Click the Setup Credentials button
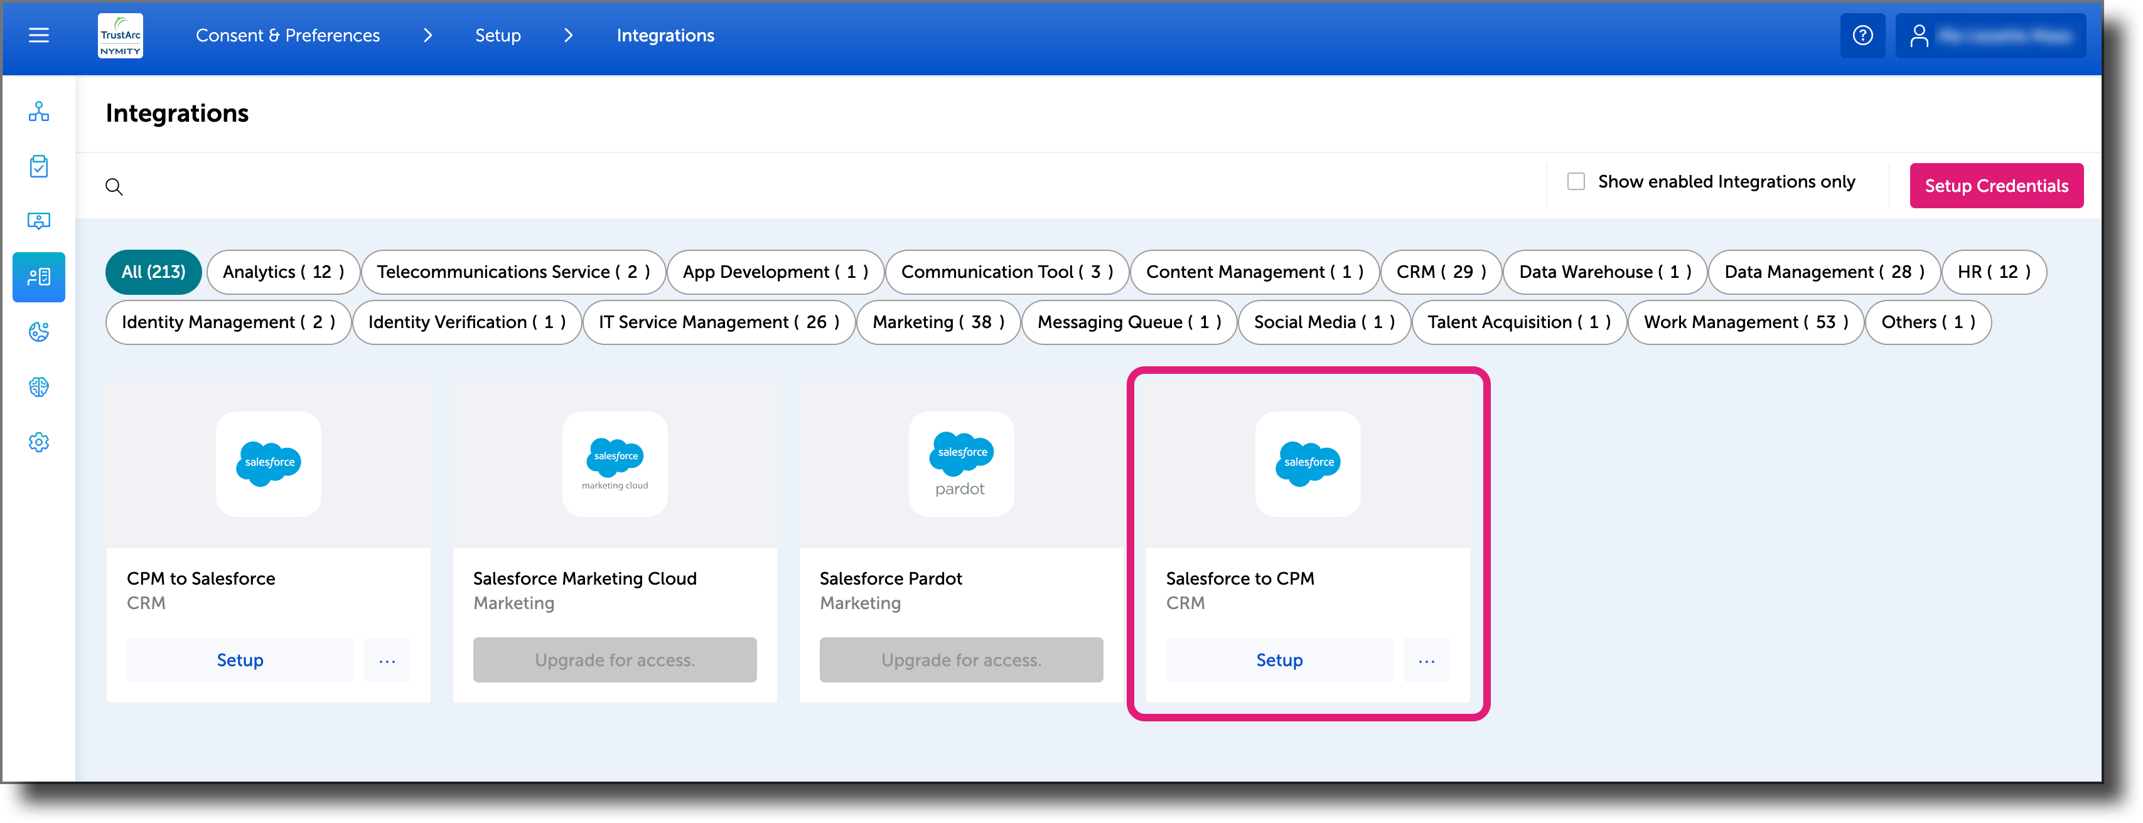The height and width of the screenshot is (823, 2143). tap(1995, 186)
